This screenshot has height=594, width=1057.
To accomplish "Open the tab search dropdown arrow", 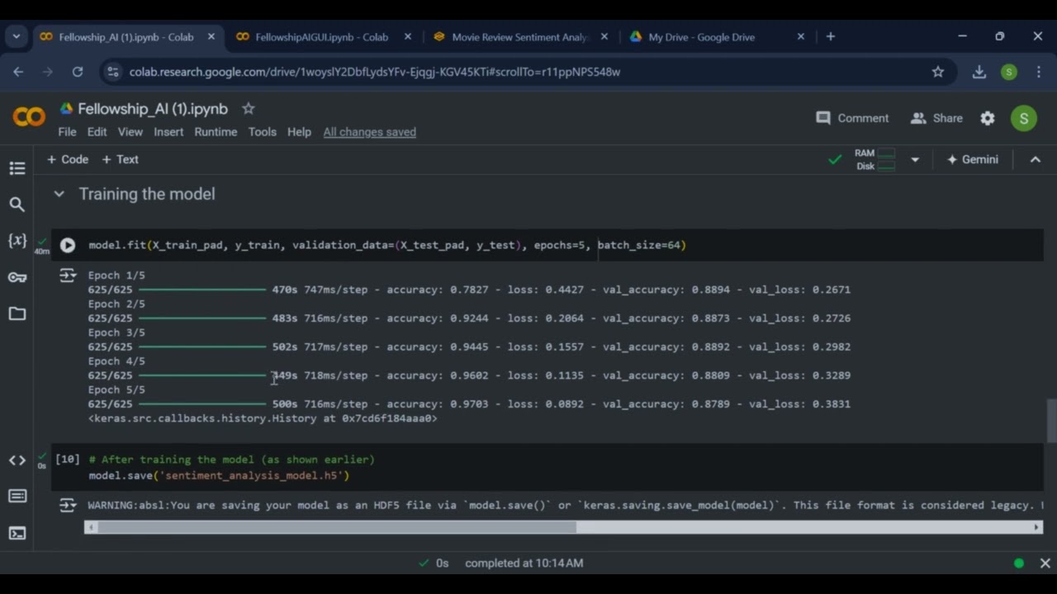I will (x=17, y=37).
